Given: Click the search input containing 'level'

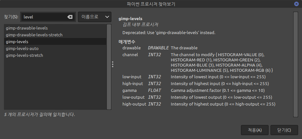Looking at the screenshot, I should coord(48,17).
